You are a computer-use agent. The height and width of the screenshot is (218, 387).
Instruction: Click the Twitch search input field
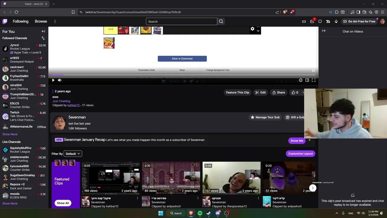point(181,21)
